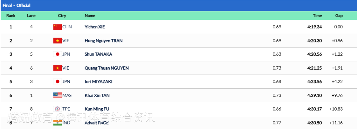
Task: Click the winning time 4:19.34
Action: click(x=314, y=27)
